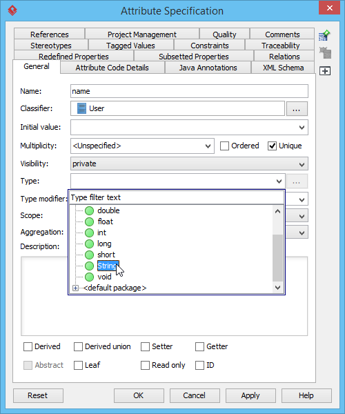Select the General tab

tap(37, 66)
